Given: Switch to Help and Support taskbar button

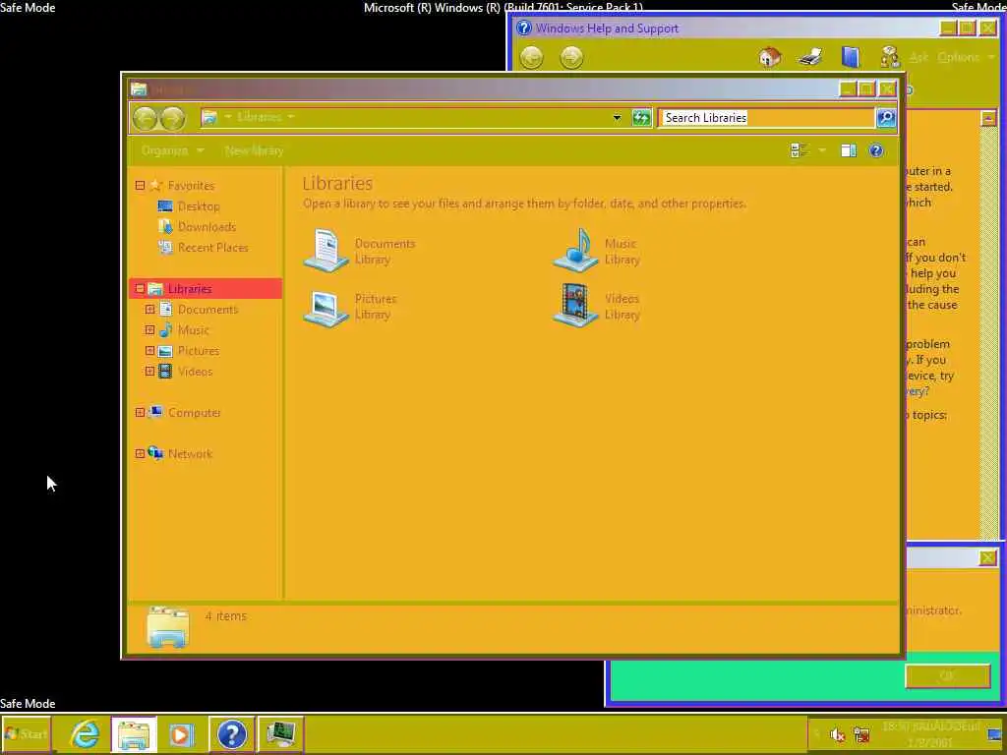Looking at the screenshot, I should click(231, 733).
